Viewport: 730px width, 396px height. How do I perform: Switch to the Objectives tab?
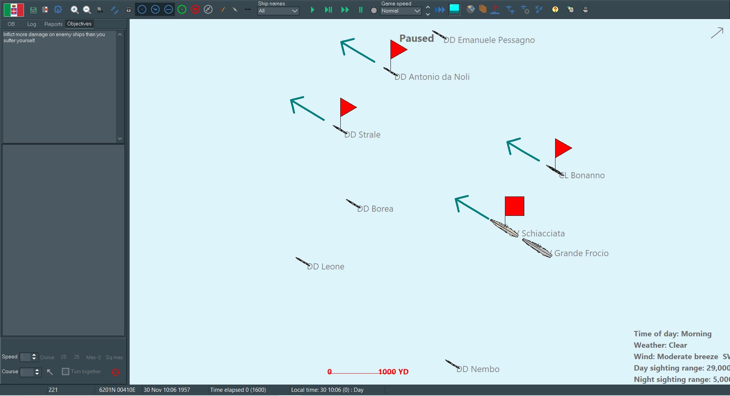[79, 24]
